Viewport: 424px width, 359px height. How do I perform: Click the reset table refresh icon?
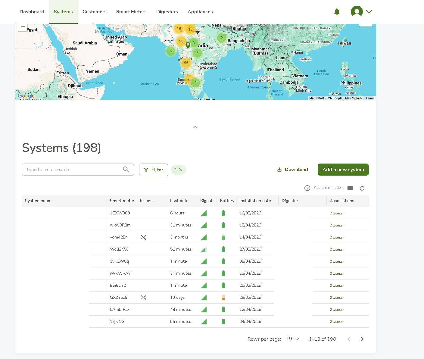[x=362, y=188]
